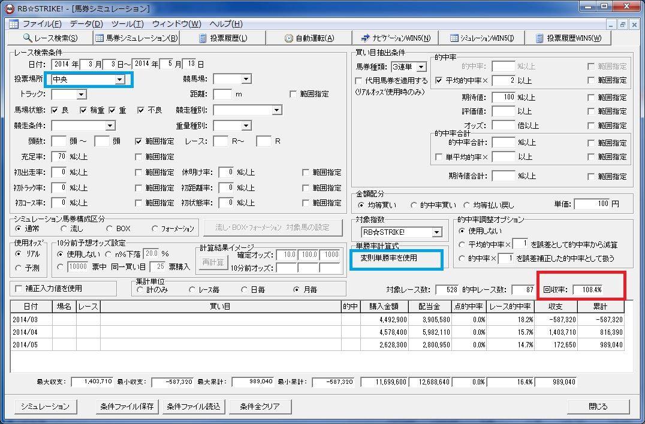
Task: Expand the 重量種別 dropdown
Action: (246, 125)
